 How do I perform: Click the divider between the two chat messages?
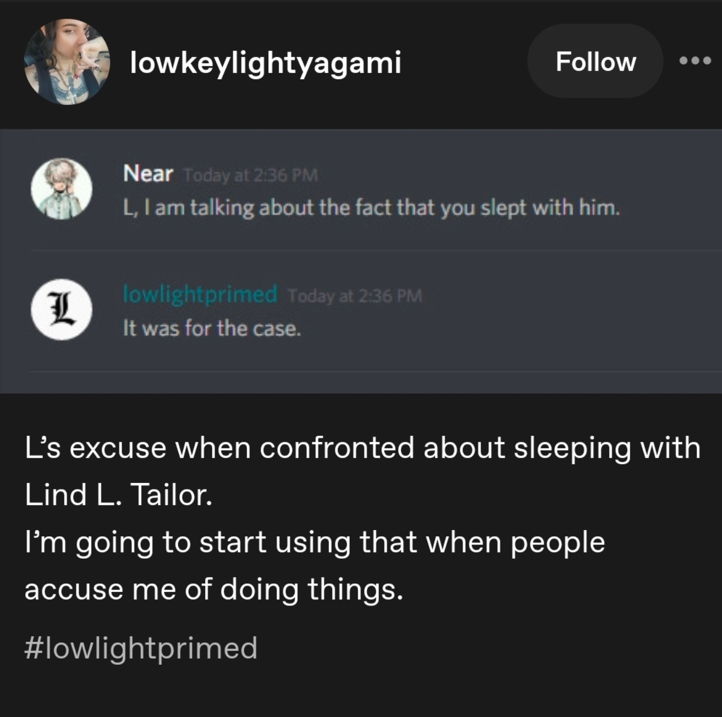coord(376,251)
